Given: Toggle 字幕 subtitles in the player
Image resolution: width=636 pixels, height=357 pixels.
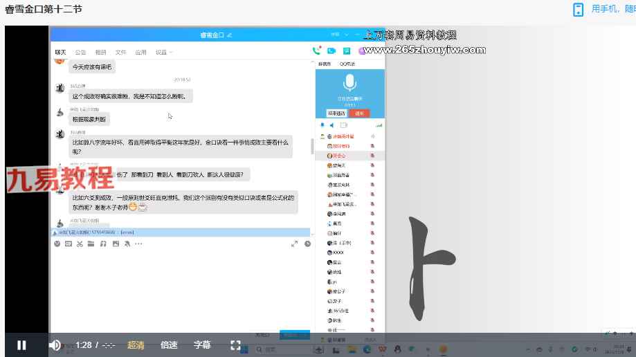Looking at the screenshot, I should click(x=202, y=345).
